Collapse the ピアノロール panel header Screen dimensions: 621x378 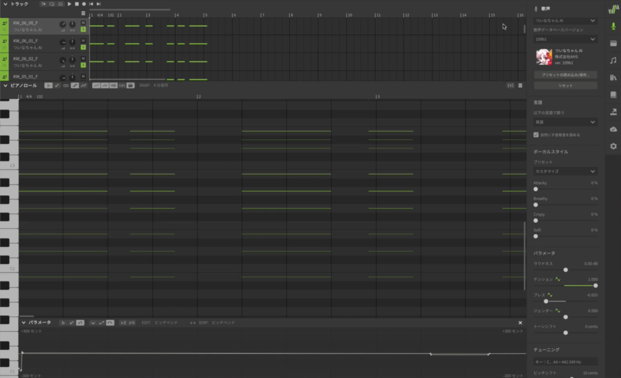pos(5,86)
